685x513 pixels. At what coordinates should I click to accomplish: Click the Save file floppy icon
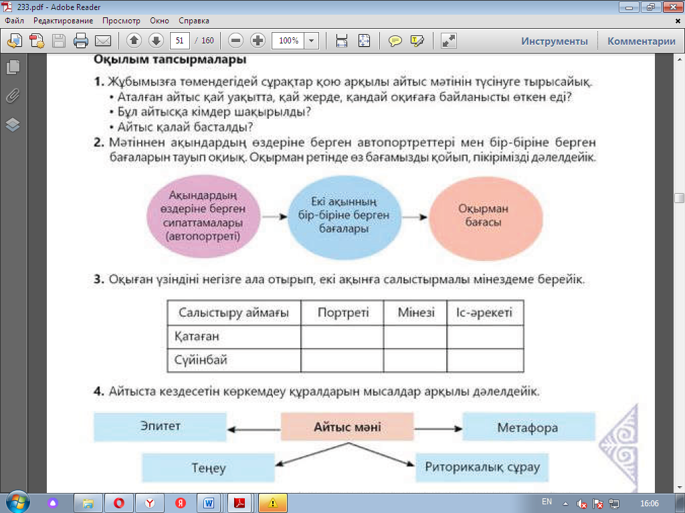[x=59, y=41]
